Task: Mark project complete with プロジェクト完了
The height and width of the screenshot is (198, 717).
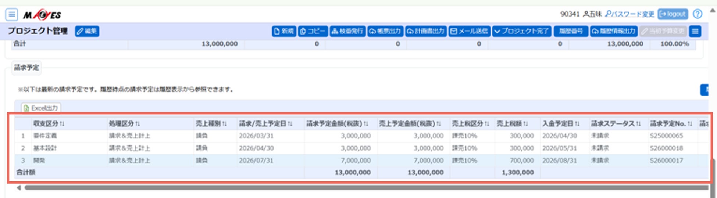Action: [x=521, y=31]
